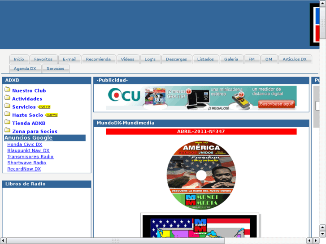Open the Actividades link
The image size is (326, 244).
pyautogui.click(x=27, y=98)
